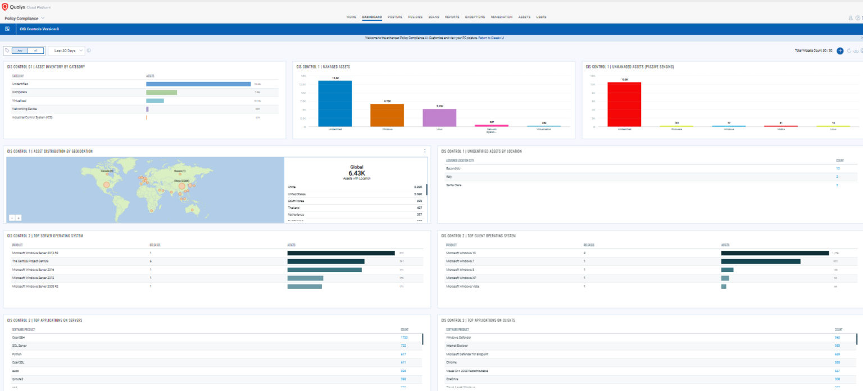Click the blue add widget icon
The width and height of the screenshot is (863, 391).
pos(841,50)
